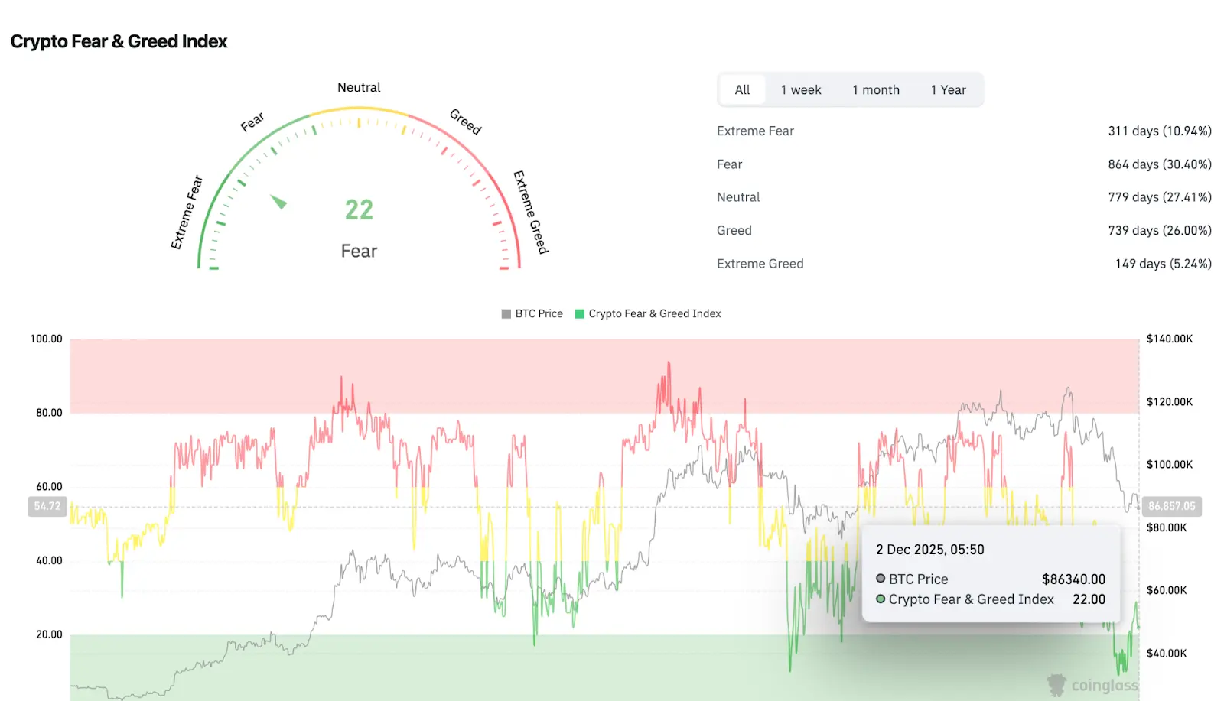Switch to the "1 week" tab
Screen dimensions: 1224x701
coord(800,89)
